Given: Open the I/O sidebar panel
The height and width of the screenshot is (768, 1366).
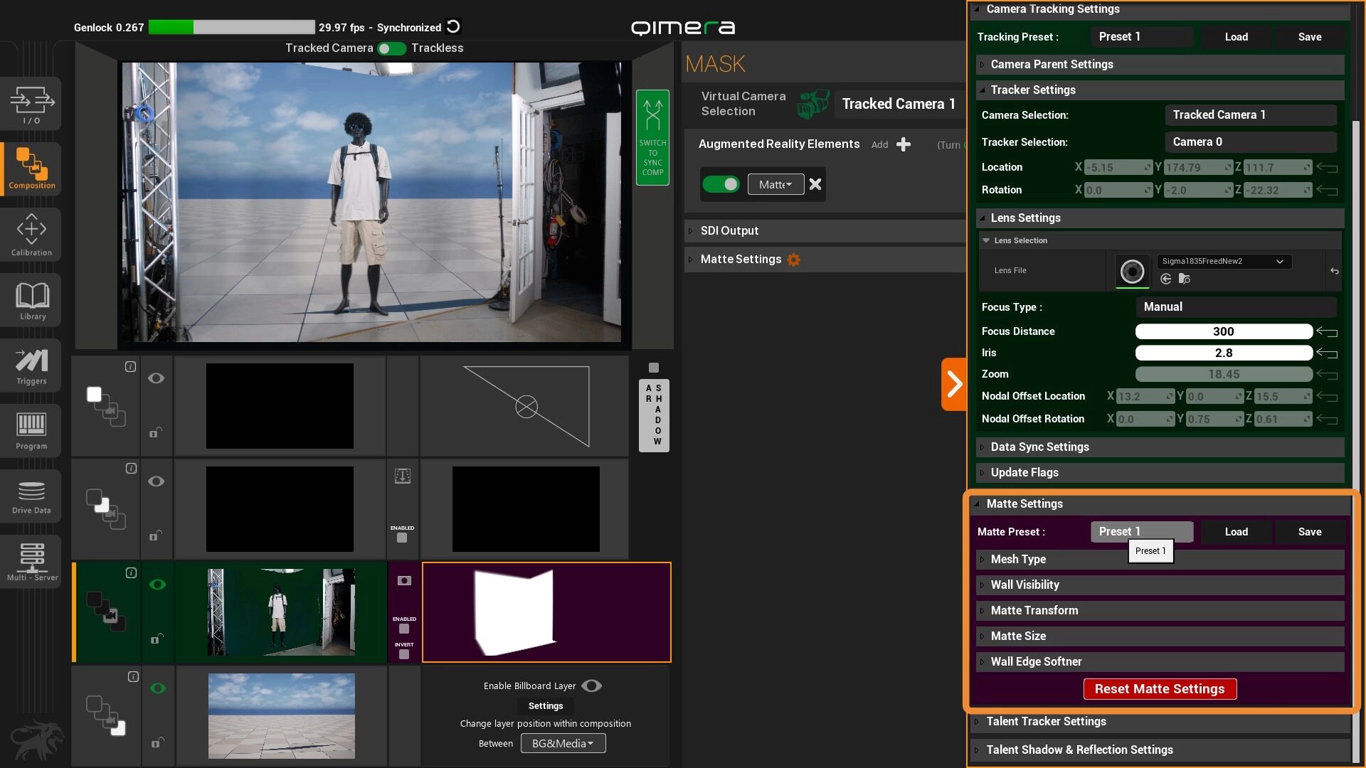Looking at the screenshot, I should 31,104.
